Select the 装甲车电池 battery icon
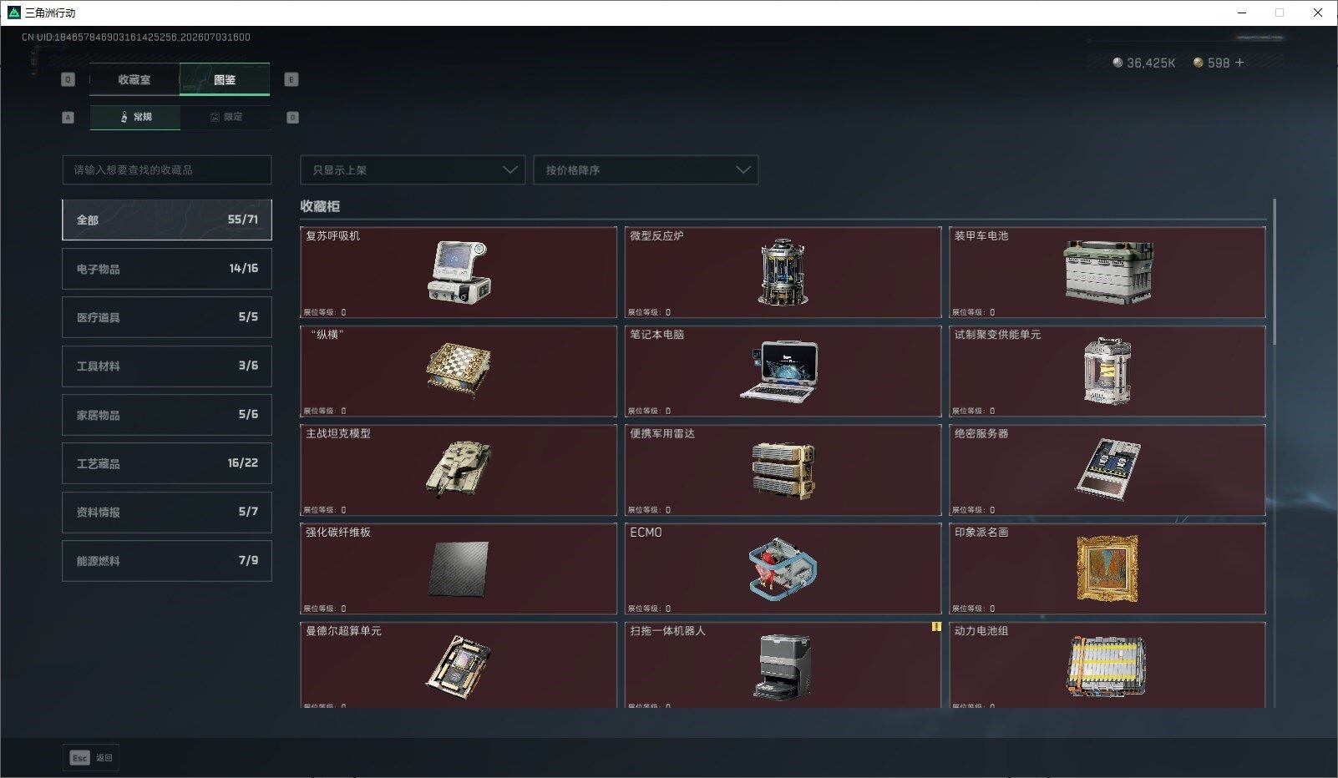This screenshot has height=778, width=1338. pyautogui.click(x=1108, y=271)
